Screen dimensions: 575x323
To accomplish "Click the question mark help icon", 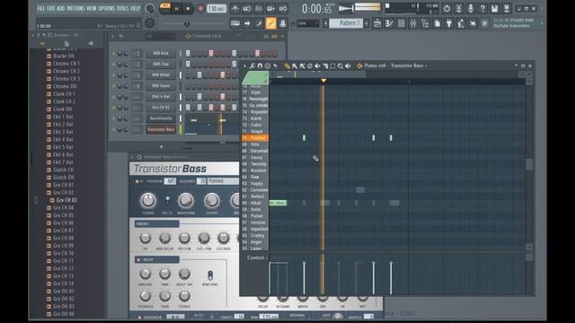I will (482, 8).
